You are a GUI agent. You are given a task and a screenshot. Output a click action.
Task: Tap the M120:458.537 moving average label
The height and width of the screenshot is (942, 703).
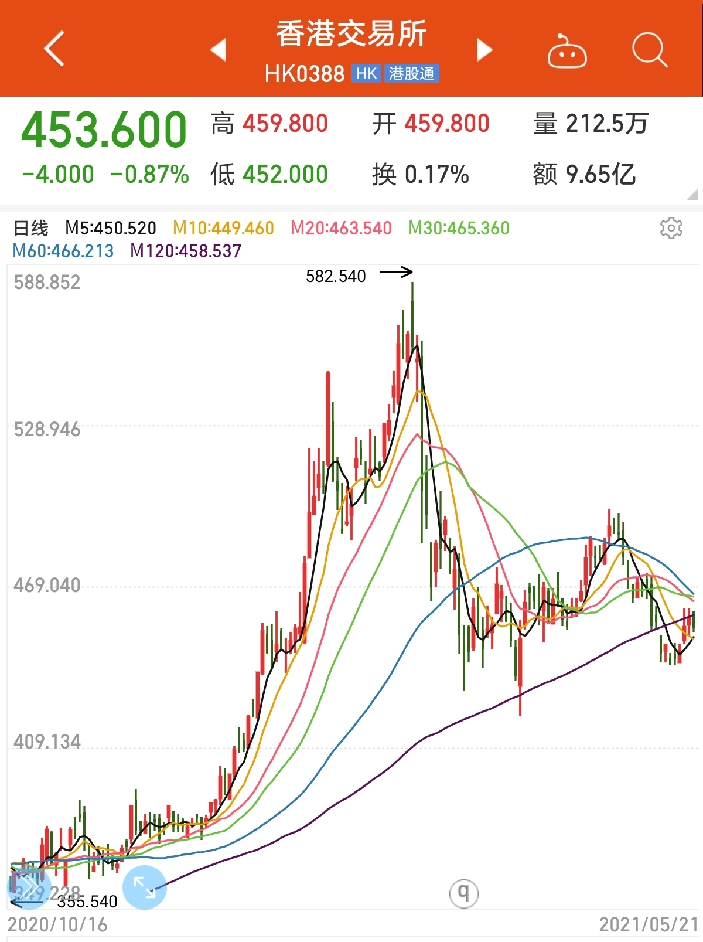point(186,251)
